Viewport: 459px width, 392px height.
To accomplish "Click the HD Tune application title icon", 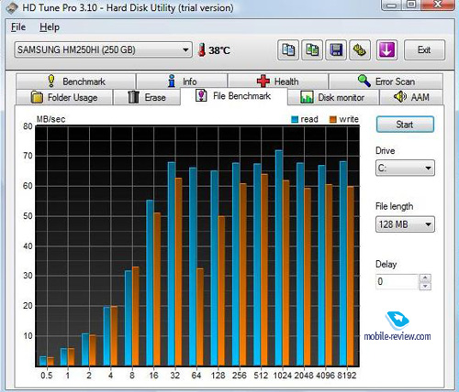I will pyautogui.click(x=12, y=8).
